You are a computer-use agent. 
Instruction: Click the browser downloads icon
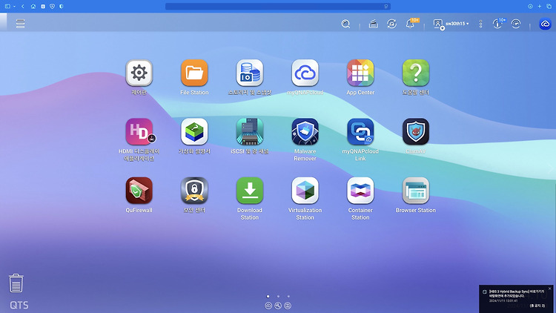tap(530, 7)
